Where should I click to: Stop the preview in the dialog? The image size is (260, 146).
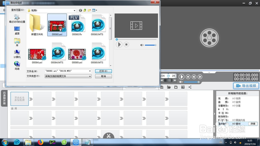[126, 45]
